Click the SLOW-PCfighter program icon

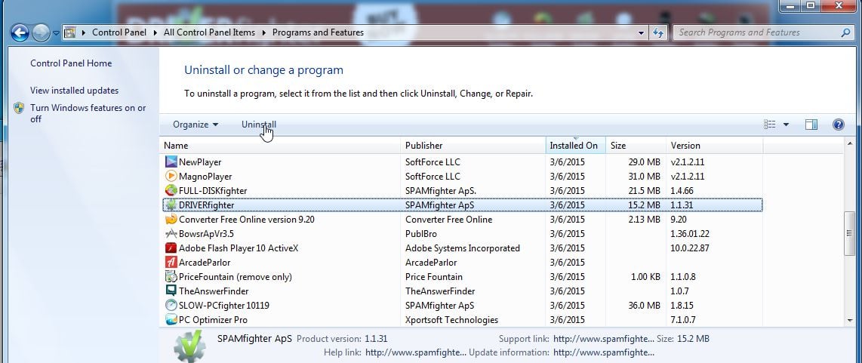coord(171,305)
